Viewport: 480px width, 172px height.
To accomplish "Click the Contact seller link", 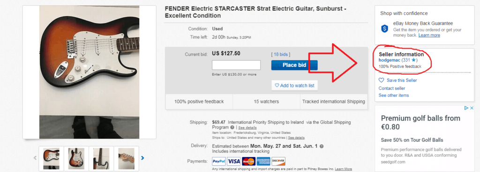I will pos(392,88).
